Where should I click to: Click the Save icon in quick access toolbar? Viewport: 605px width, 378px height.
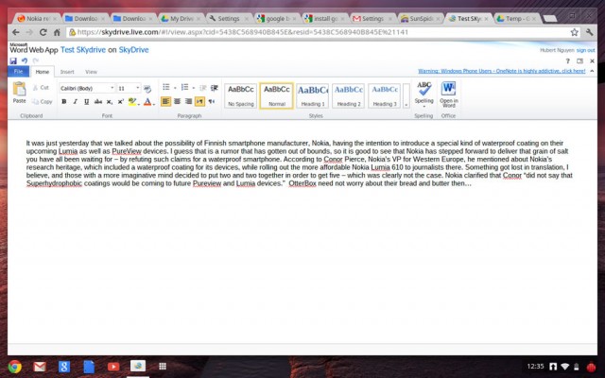pos(13,60)
